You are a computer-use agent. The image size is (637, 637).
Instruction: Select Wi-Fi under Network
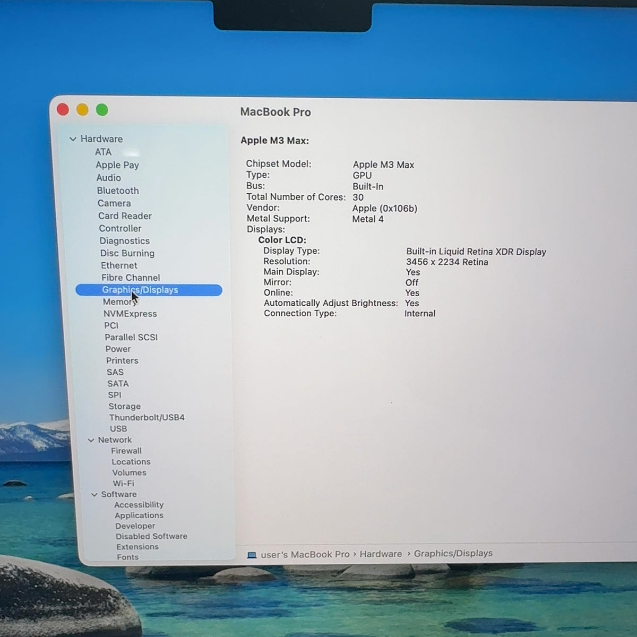pyautogui.click(x=123, y=484)
